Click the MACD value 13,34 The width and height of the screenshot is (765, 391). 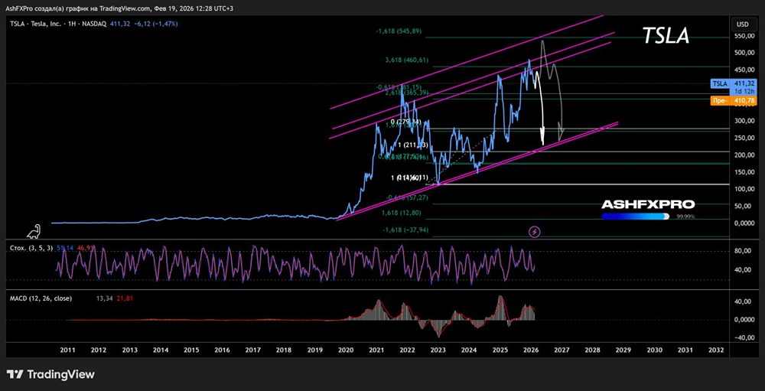(x=104, y=298)
